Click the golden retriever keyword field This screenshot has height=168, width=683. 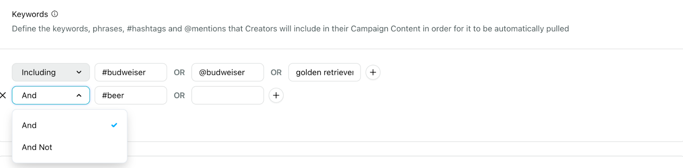point(324,72)
